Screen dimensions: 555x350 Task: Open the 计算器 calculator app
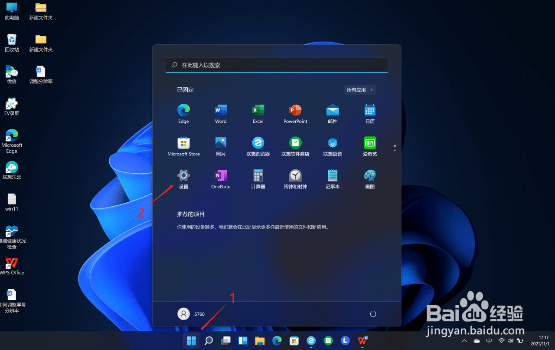pos(258,179)
